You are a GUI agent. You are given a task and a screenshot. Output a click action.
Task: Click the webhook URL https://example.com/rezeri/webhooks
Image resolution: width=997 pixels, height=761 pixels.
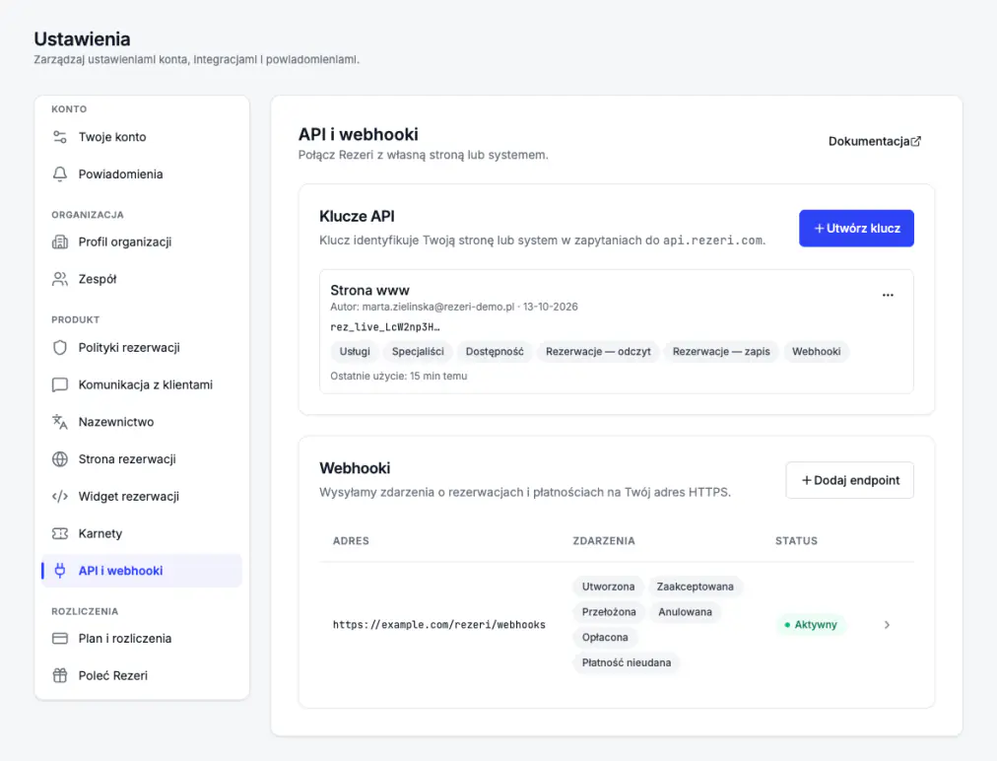439,625
